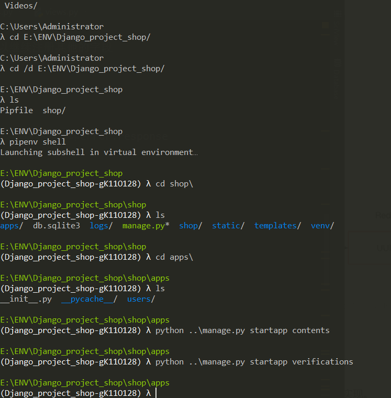Click blue 'venv/' directory
Image resolution: width=391 pixels, height=398 pixels.
[x=322, y=226]
